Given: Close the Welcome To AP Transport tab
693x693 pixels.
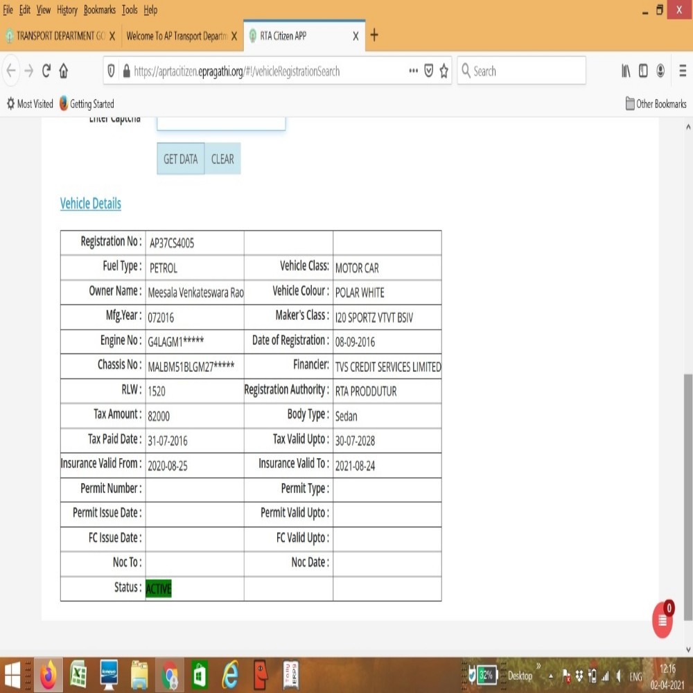Looking at the screenshot, I should pos(234,36).
